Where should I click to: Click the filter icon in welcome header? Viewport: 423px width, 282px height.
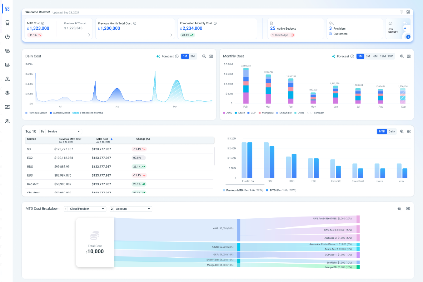click(401, 12)
